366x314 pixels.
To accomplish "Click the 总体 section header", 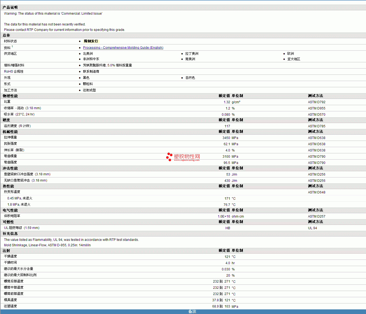I will 6,35.
